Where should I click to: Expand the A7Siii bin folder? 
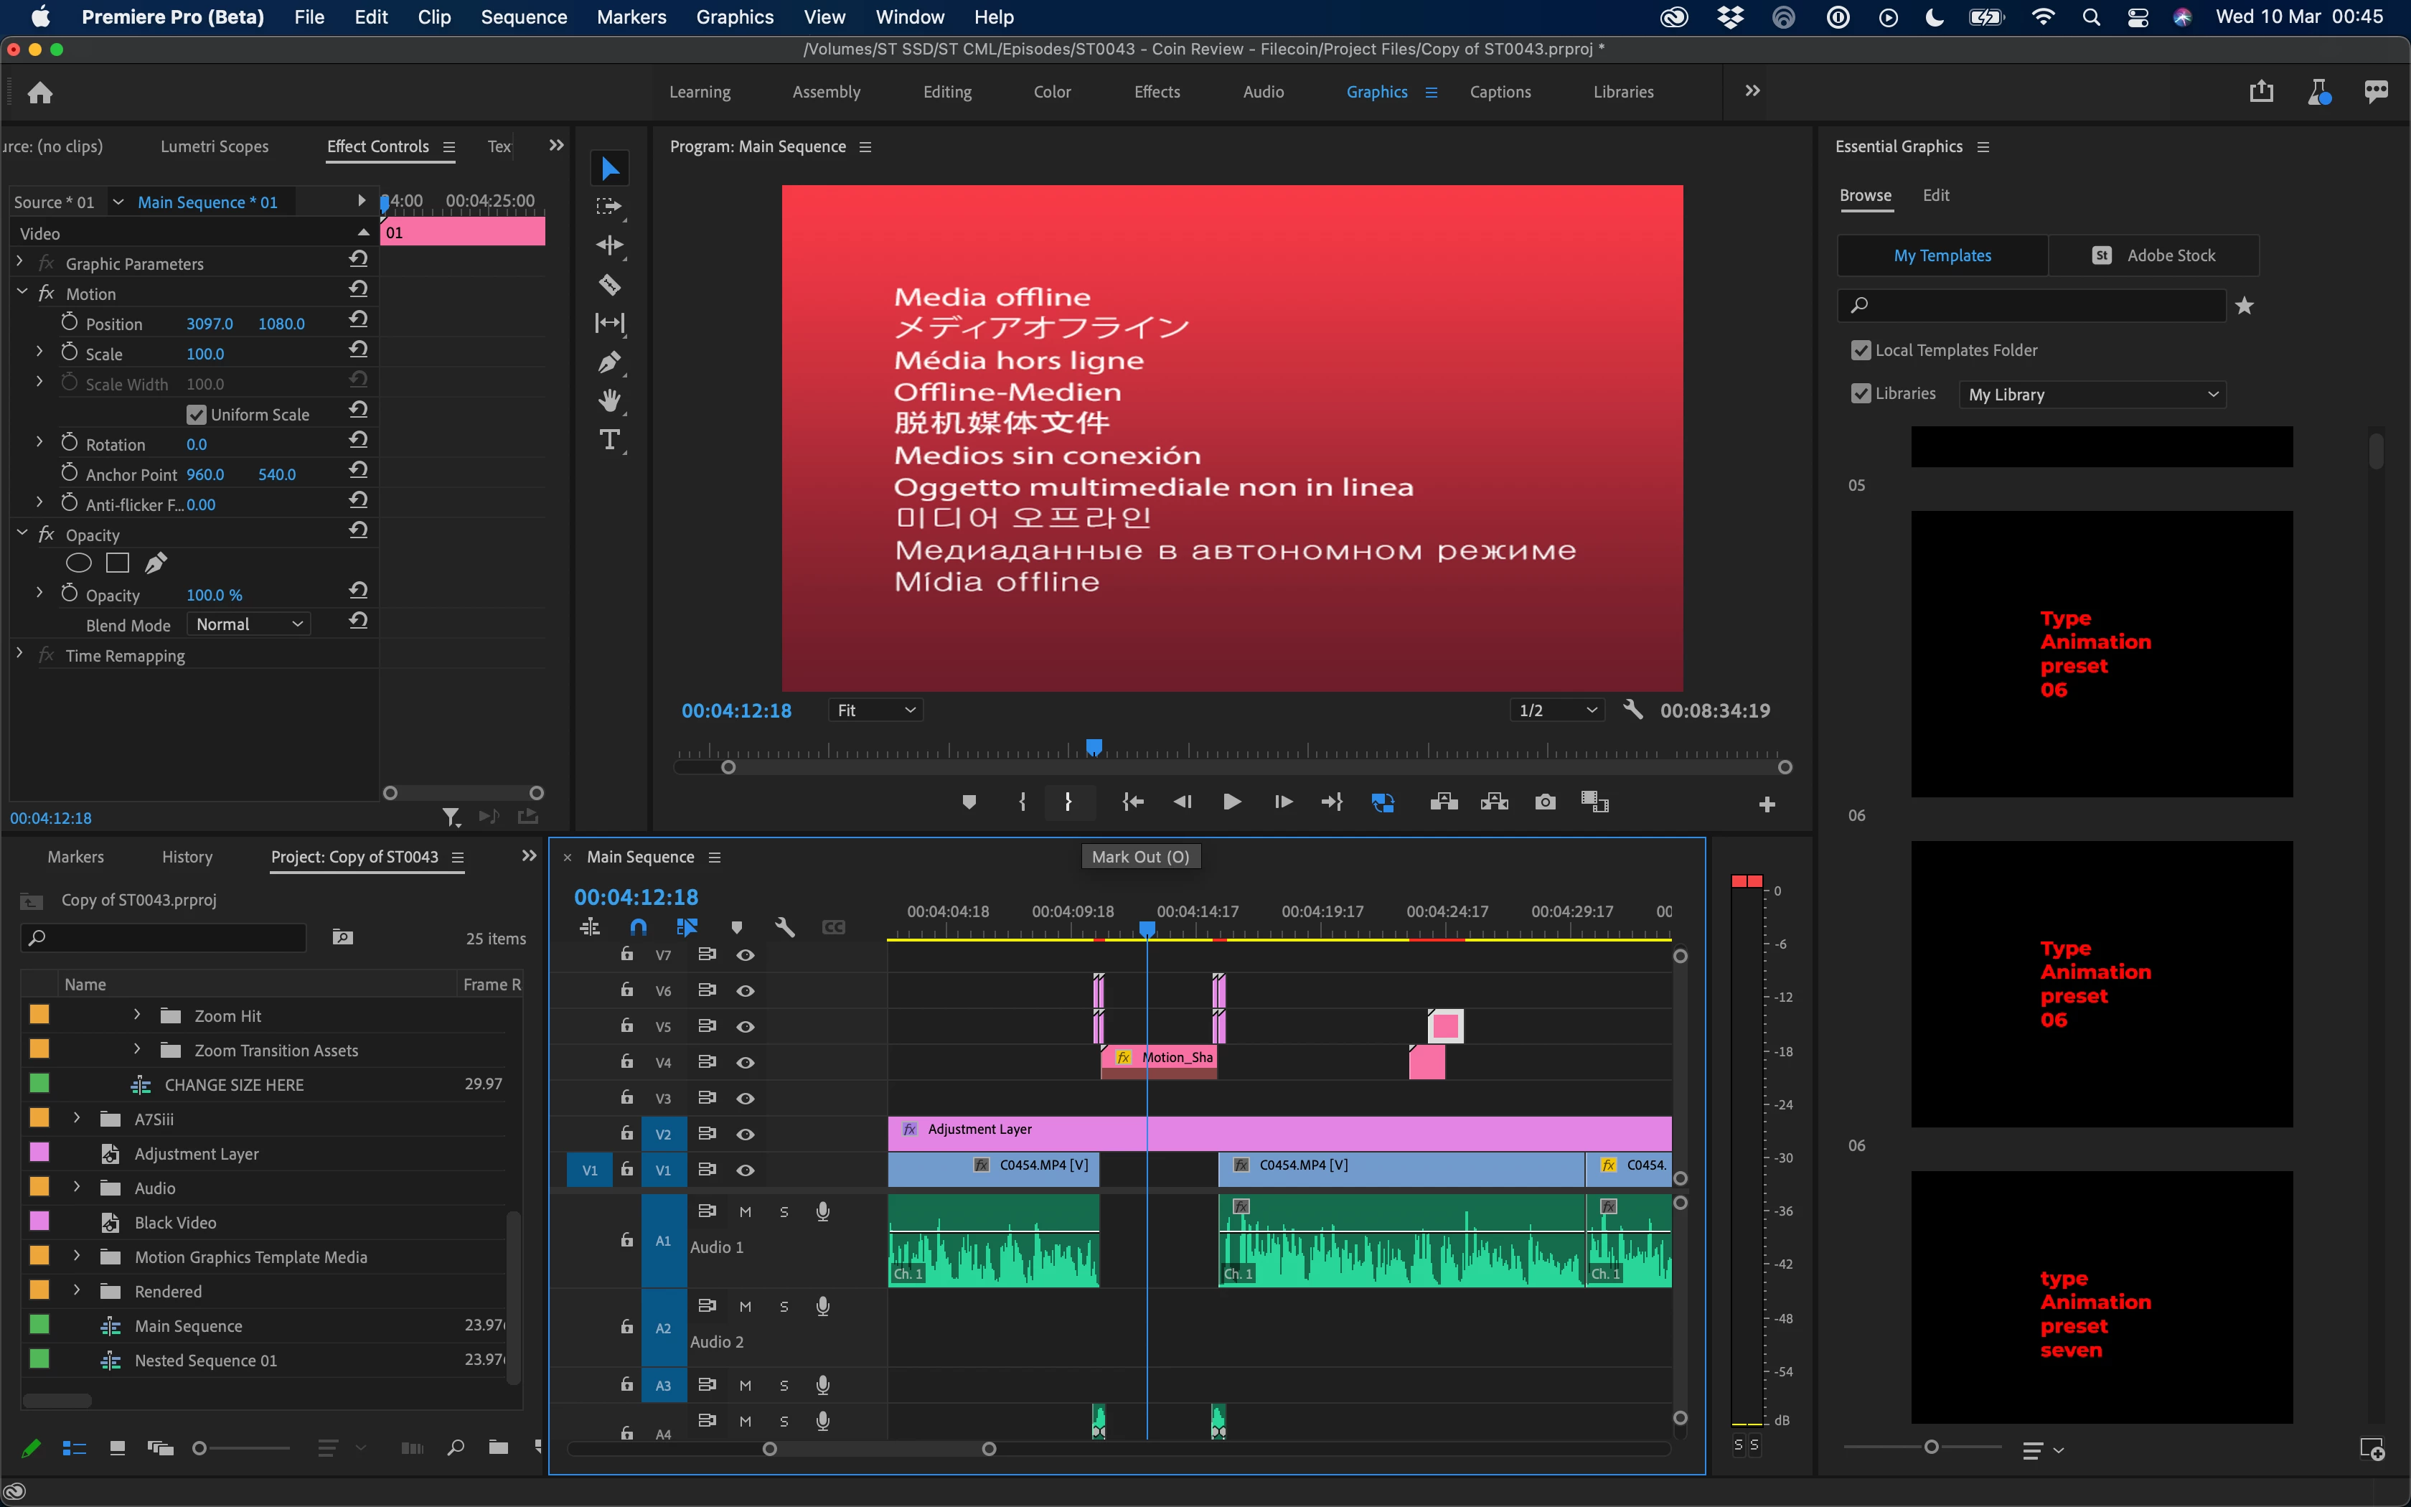[77, 1118]
